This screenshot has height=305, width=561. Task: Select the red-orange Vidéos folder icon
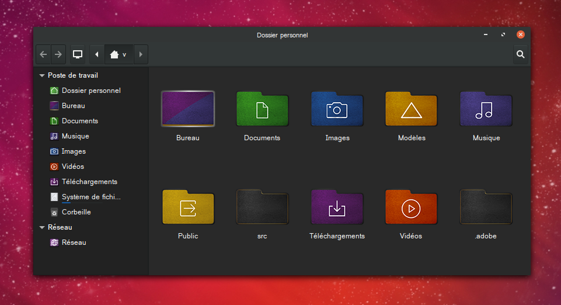coord(411,207)
